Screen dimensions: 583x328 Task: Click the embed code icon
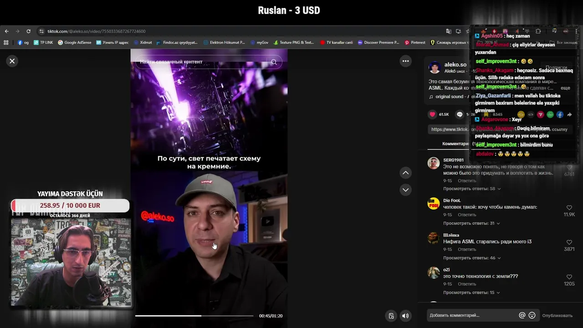pos(531,114)
